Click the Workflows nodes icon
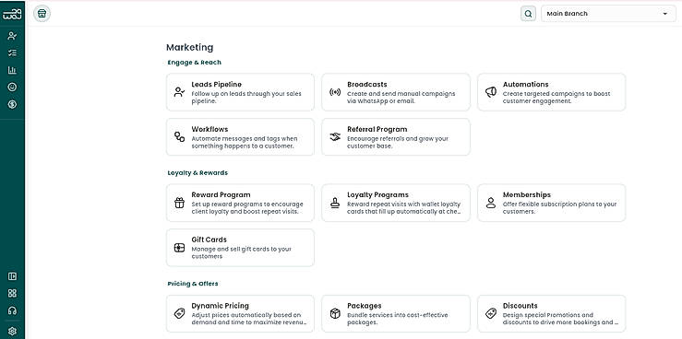Image resolution: width=682 pixels, height=339 pixels. tap(179, 136)
